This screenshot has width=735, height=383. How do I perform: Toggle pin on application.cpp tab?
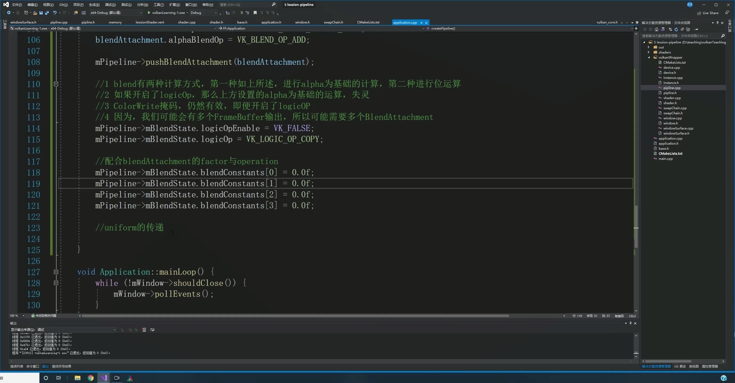point(421,23)
